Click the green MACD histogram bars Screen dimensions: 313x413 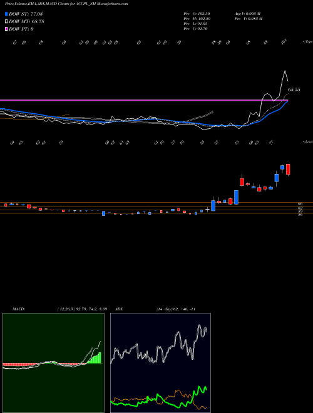click(94, 358)
